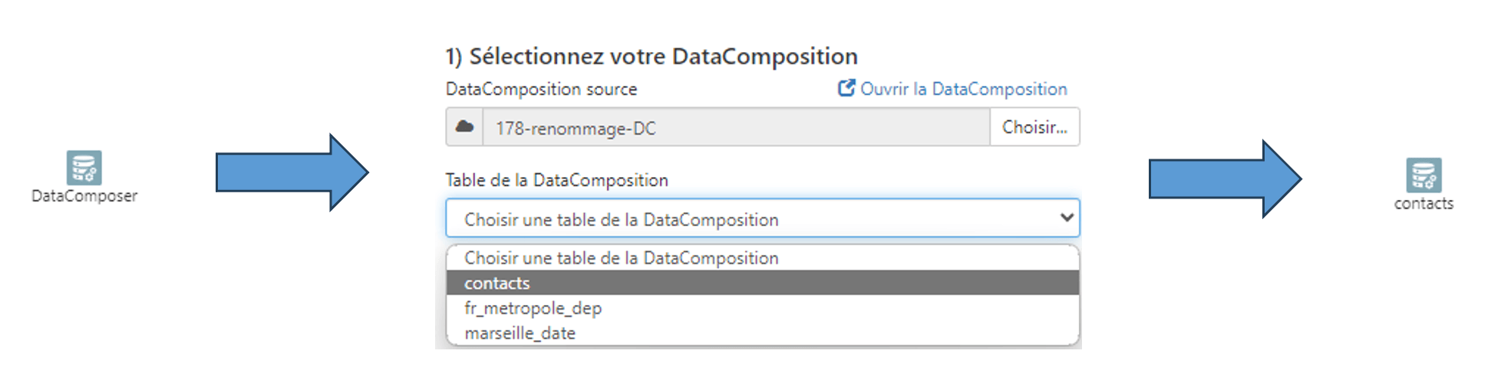Click the chevron arrow of the table dropdown
1501x380 pixels.
1066,218
